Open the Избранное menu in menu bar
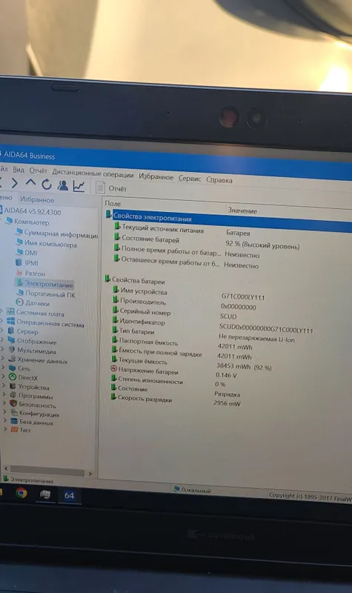The image size is (352, 593). point(156,176)
